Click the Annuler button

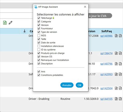[x=67, y=85]
